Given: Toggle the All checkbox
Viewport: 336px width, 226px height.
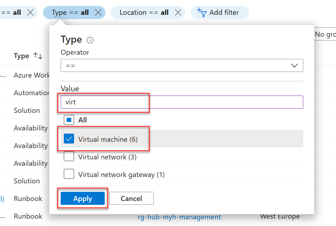Looking at the screenshot, I should pos(69,120).
